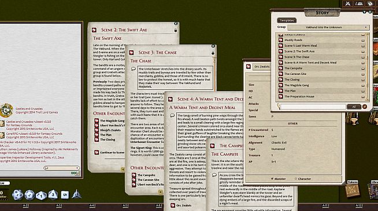Open the Muddy Roads story link icon
This screenshot has width=378, height=211.
280,40
